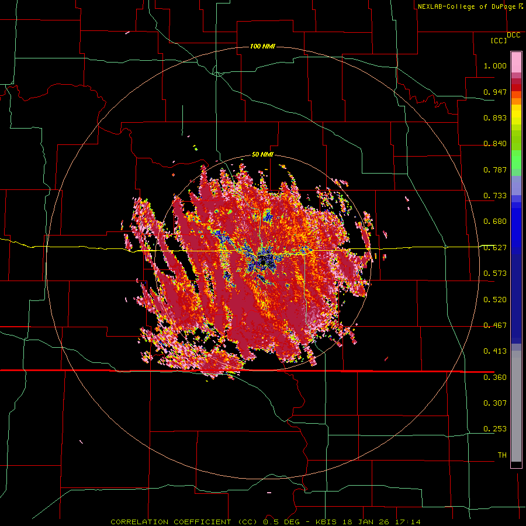Click the 0.520 color scale value
Screen dimensions: 526x526
[x=495, y=300]
